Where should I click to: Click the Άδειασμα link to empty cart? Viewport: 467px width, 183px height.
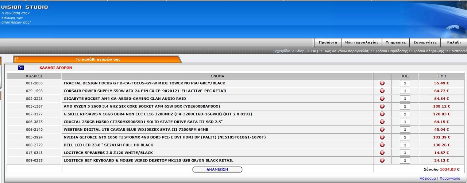(x=428, y=178)
